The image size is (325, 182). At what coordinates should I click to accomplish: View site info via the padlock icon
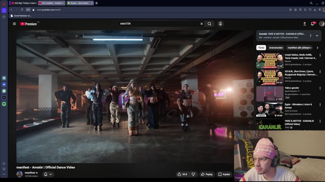coord(33,10)
